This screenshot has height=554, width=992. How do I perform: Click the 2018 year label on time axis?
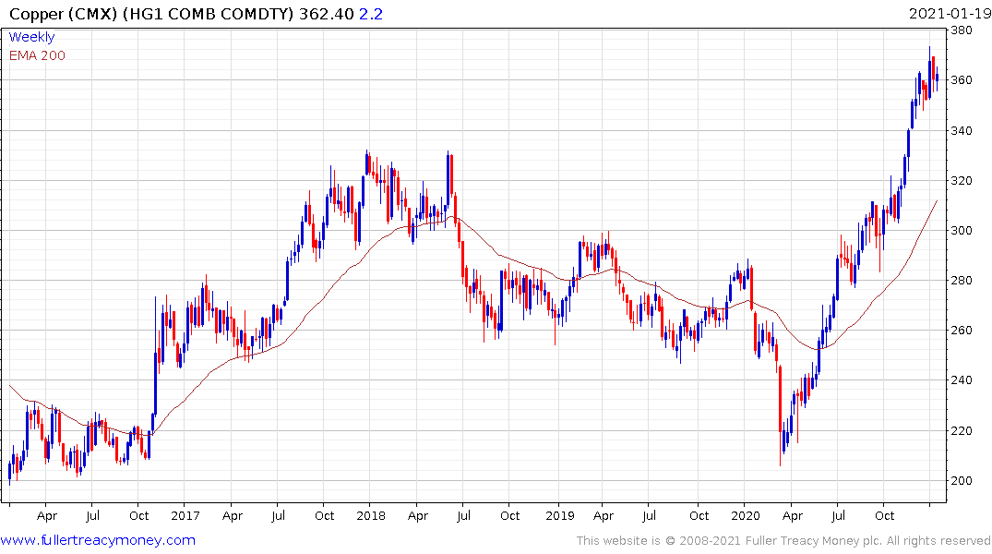point(371,516)
